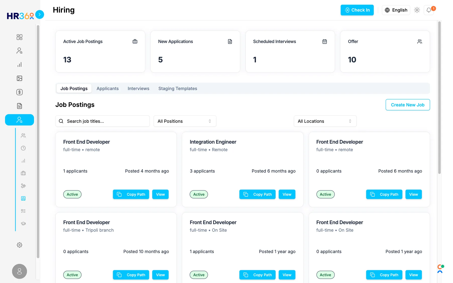Image resolution: width=453 pixels, height=283 pixels.
Task: Copy Path for Front End Developer posted 4 months ago
Action: pos(131,194)
